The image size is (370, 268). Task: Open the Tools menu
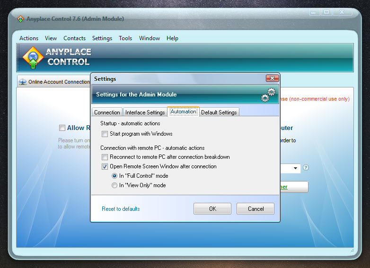point(125,38)
